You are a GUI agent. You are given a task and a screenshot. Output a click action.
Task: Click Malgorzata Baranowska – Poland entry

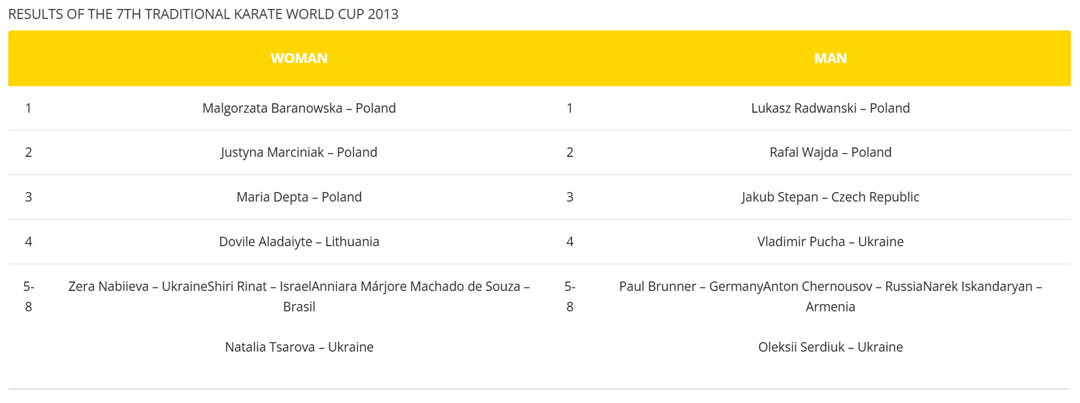[299, 108]
